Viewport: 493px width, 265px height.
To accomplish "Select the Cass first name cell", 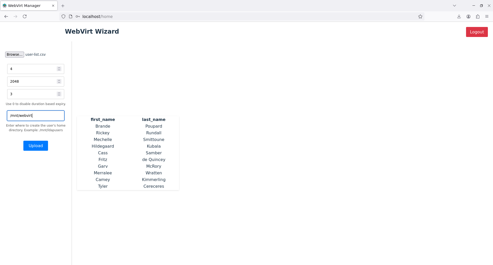I will coord(103,153).
